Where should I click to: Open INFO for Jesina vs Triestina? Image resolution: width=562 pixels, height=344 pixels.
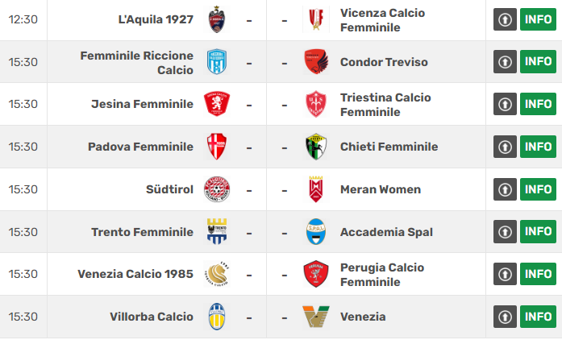538,104
